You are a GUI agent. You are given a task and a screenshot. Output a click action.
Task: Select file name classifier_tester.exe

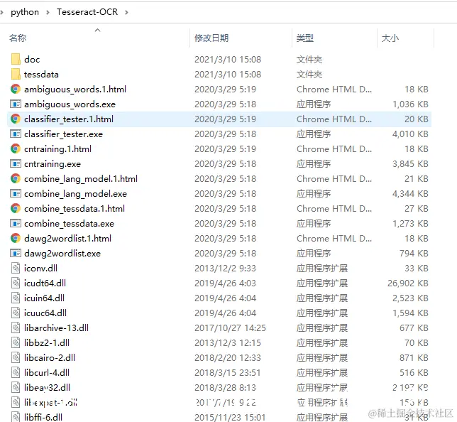point(64,134)
